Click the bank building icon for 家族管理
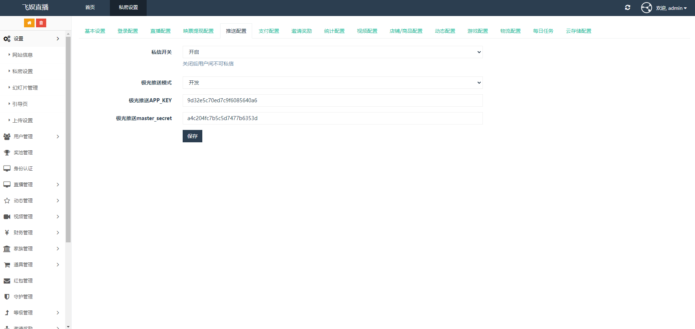The image size is (695, 329). coord(7,249)
